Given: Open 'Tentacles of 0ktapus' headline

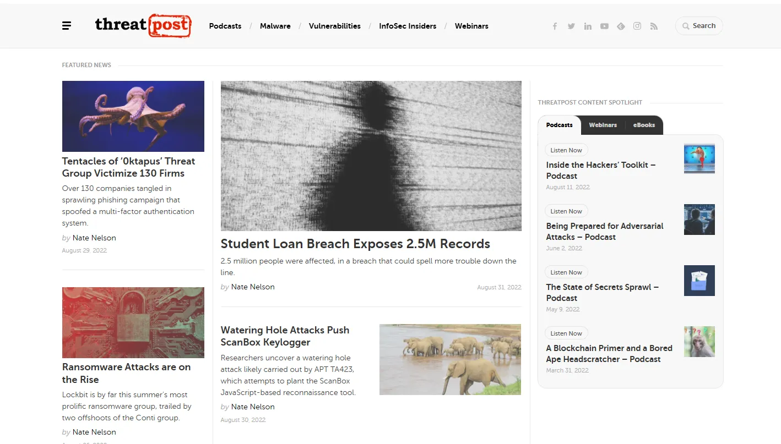Looking at the screenshot, I should (x=128, y=167).
